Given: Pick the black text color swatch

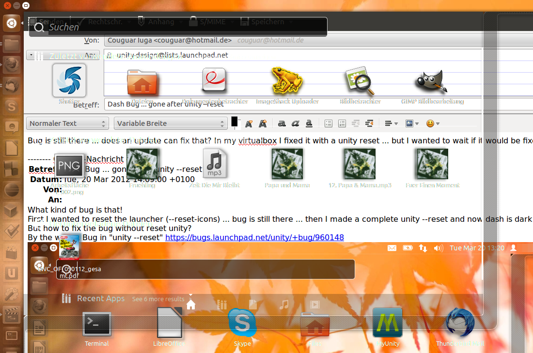Looking at the screenshot, I should (234, 122).
